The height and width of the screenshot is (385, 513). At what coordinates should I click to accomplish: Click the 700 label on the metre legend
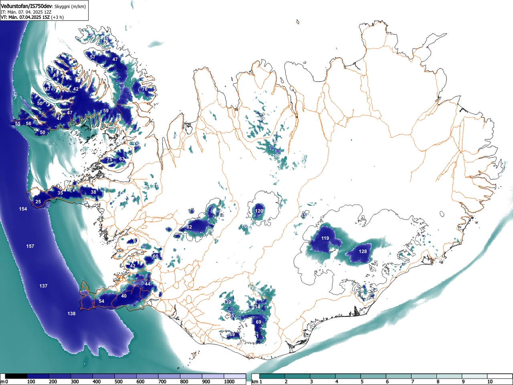point(162,382)
